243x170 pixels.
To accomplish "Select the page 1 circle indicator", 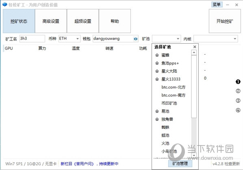I will (x=238, y=82).
